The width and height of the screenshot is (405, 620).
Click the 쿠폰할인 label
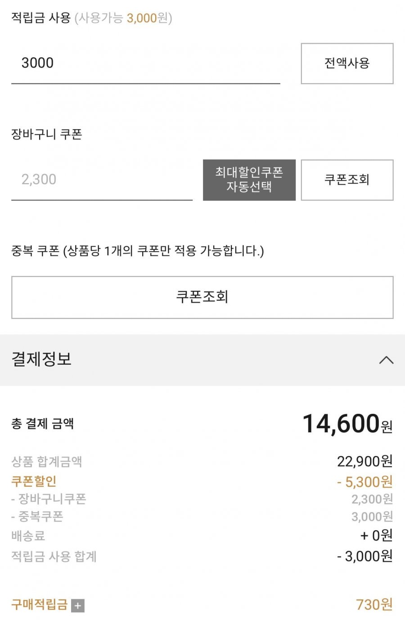34,481
